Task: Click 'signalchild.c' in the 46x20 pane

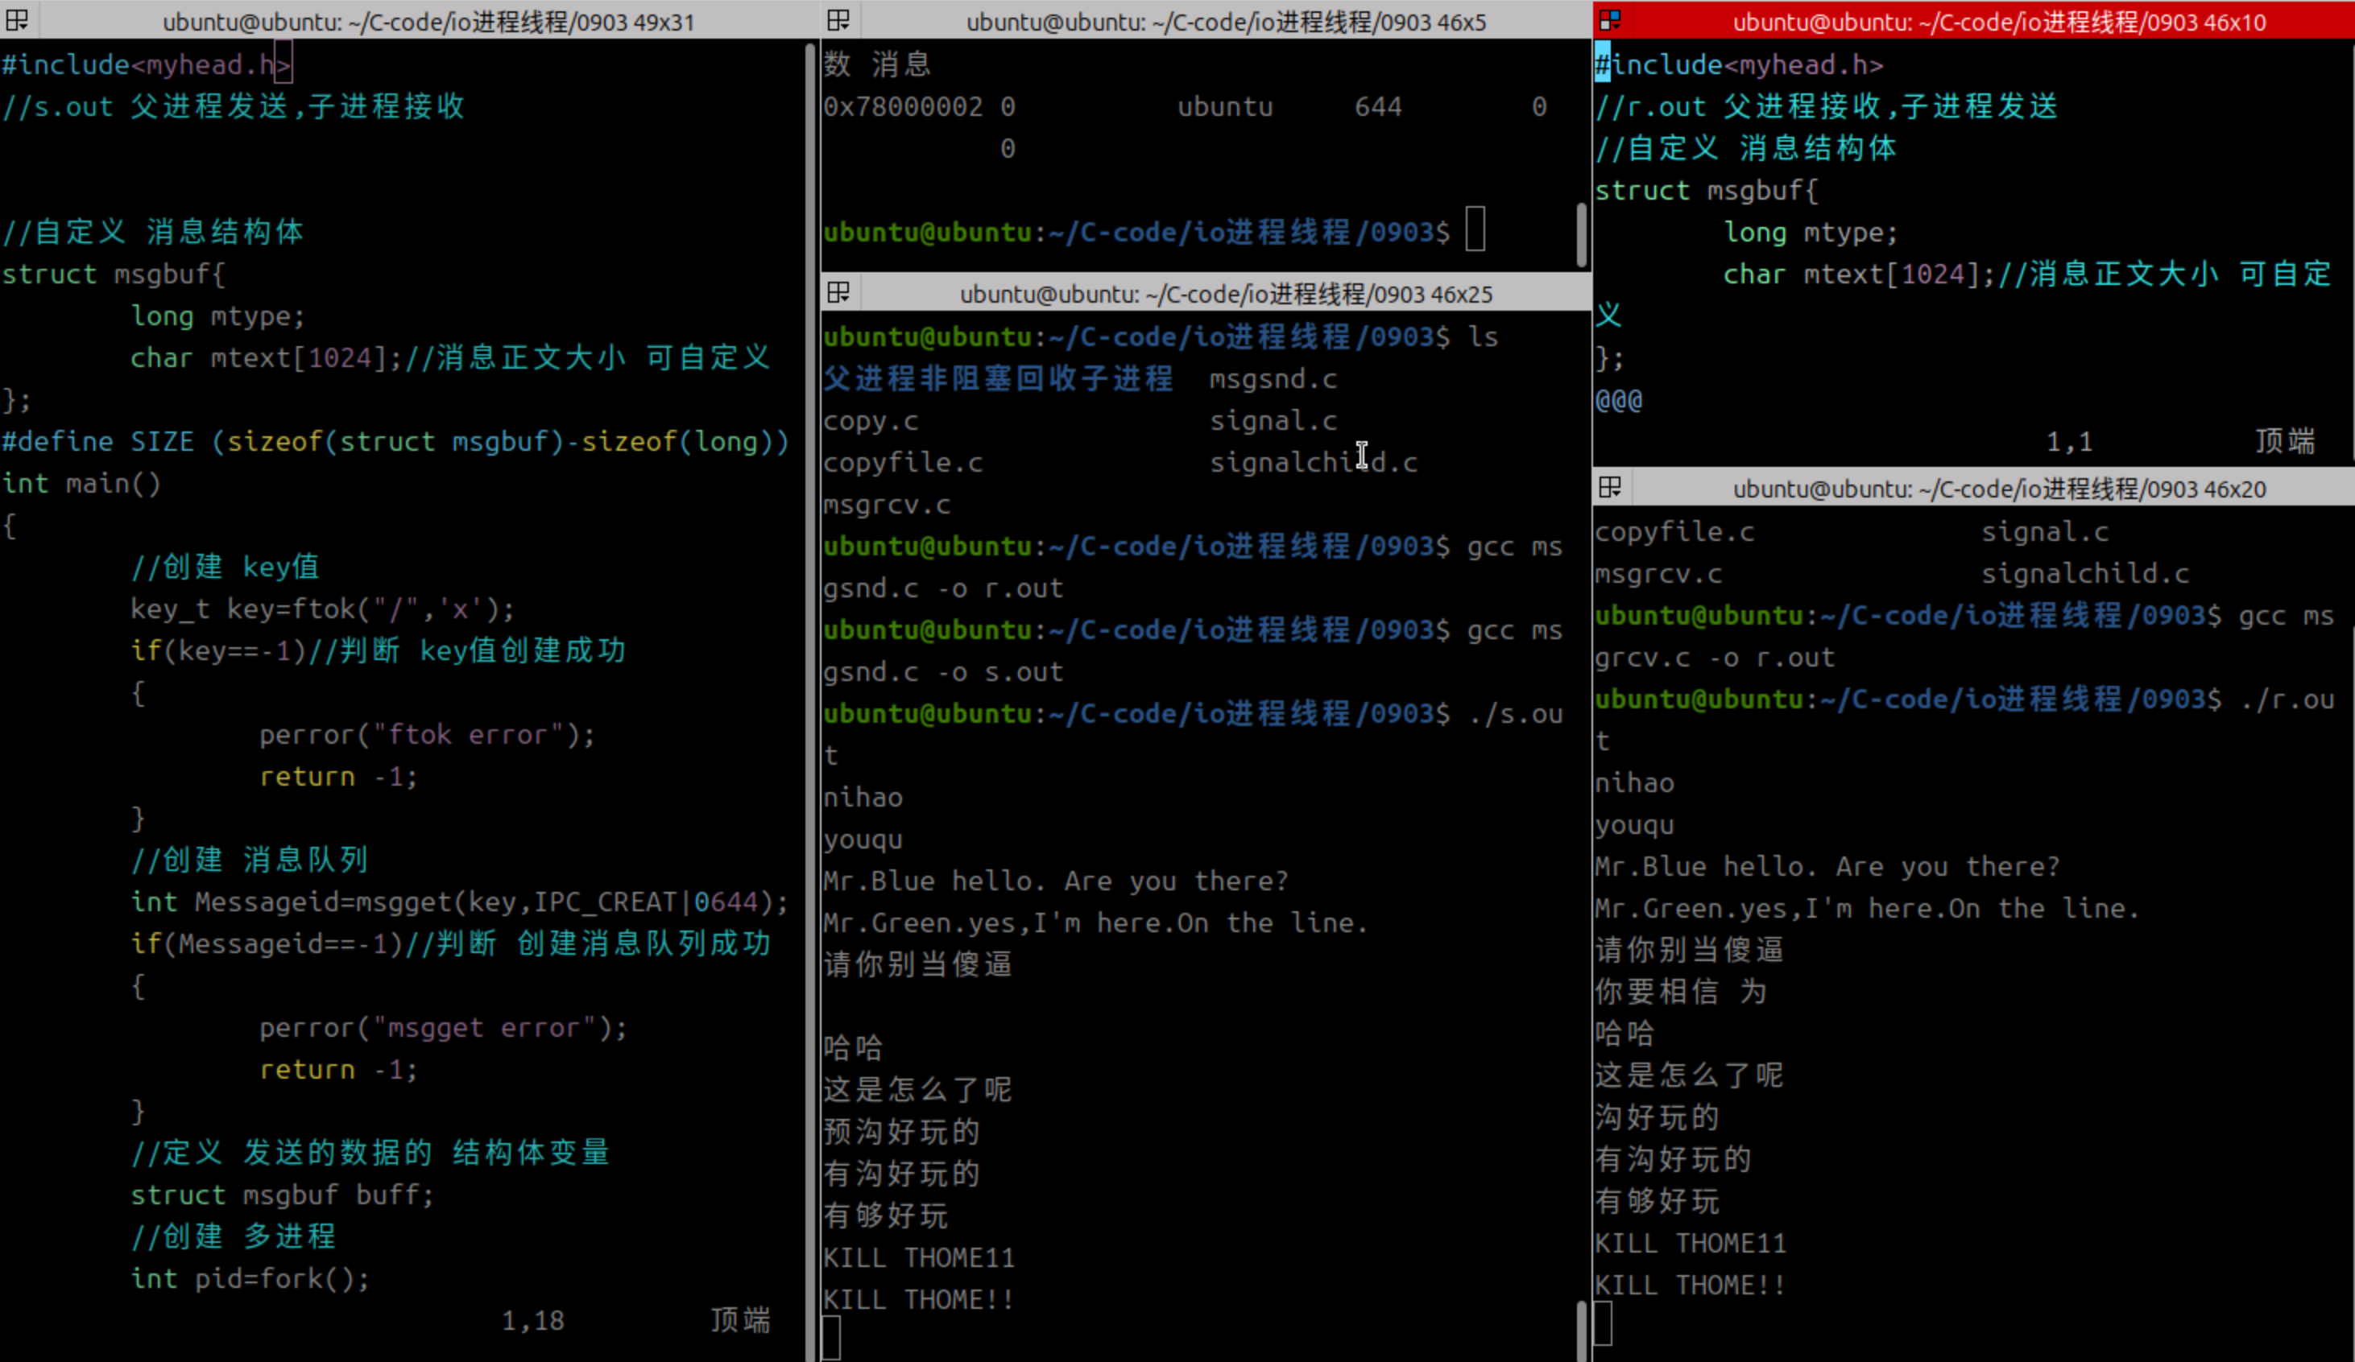Action: pos(2085,572)
